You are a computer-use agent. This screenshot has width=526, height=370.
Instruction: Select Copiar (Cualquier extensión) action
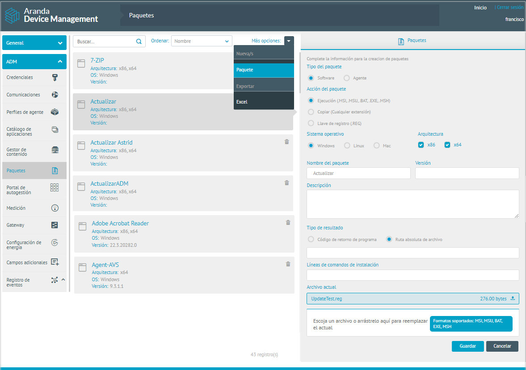coord(311,112)
